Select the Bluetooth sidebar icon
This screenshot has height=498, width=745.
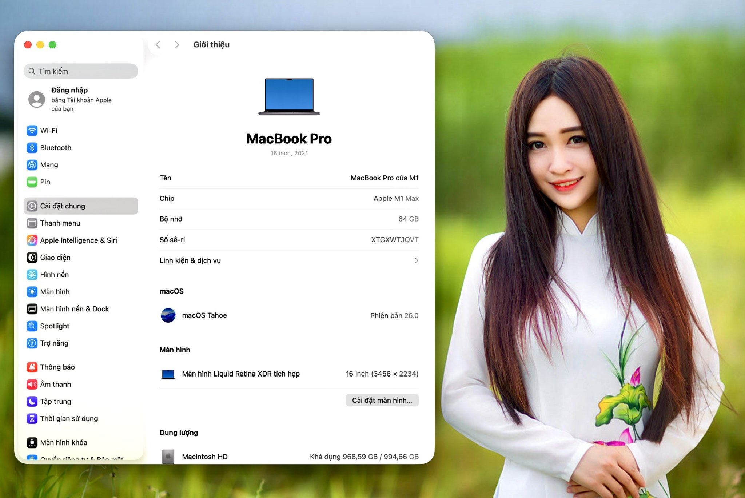[x=32, y=148]
